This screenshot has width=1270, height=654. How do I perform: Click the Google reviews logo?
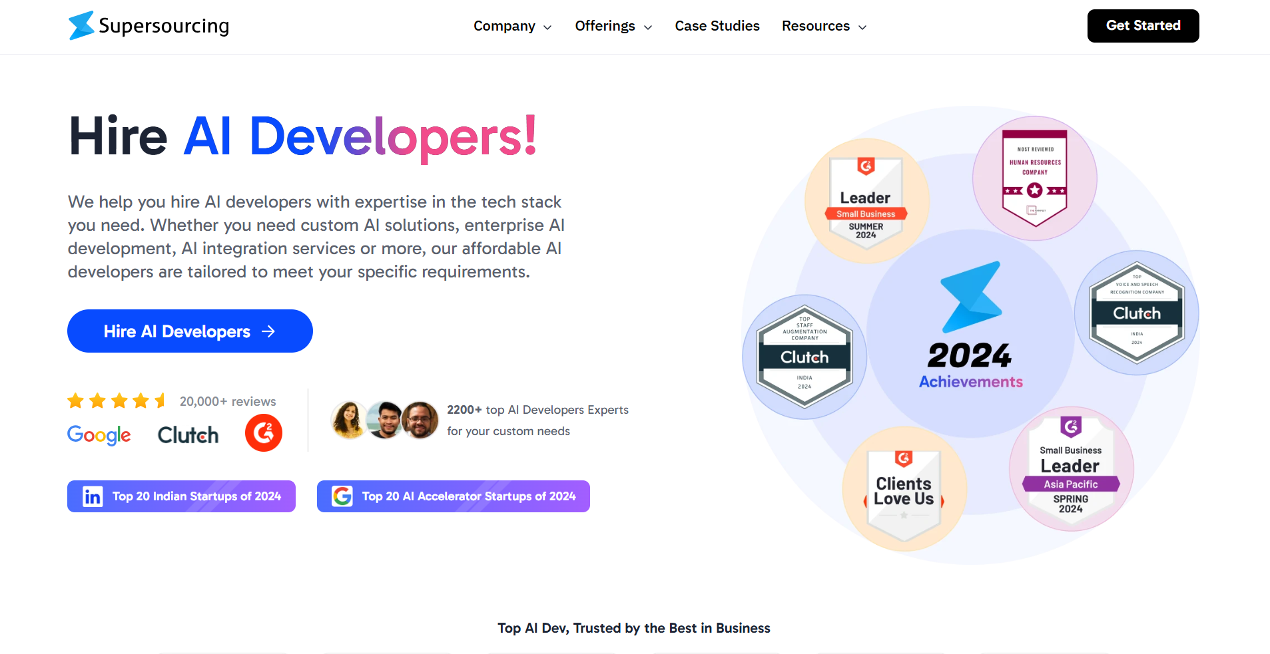99,435
